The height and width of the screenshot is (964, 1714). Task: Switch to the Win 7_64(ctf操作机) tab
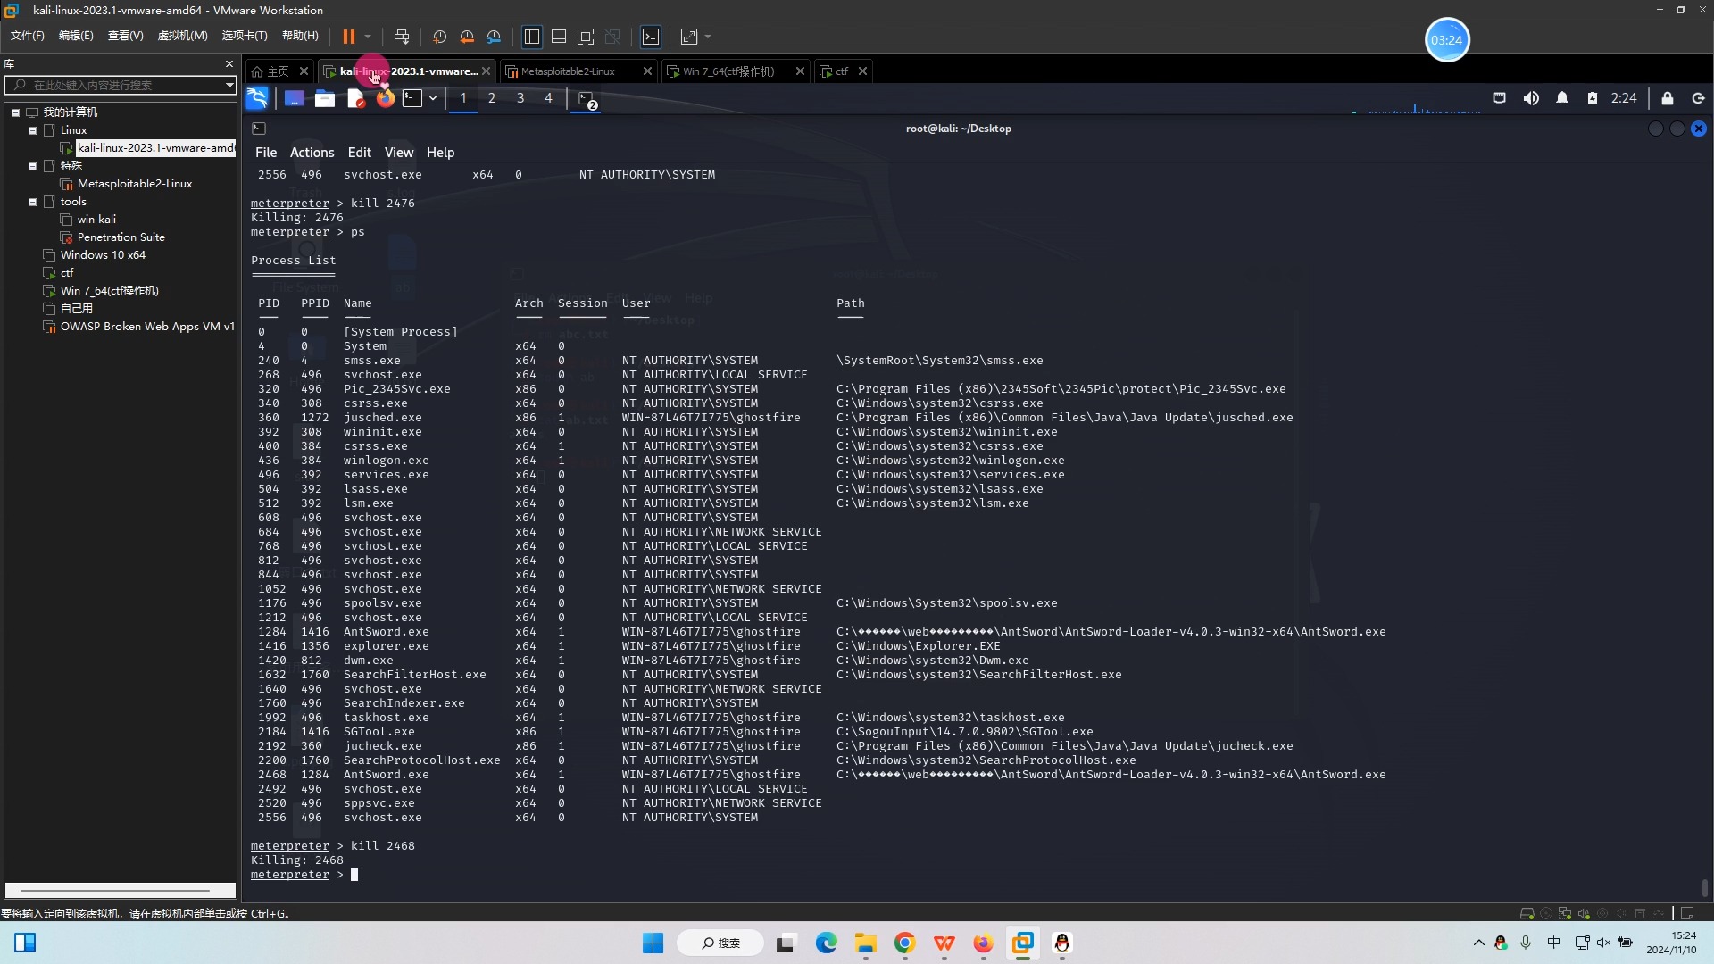pyautogui.click(x=728, y=71)
